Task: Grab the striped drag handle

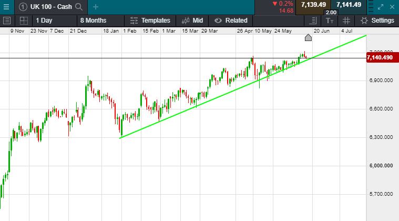Action: pos(371,7)
